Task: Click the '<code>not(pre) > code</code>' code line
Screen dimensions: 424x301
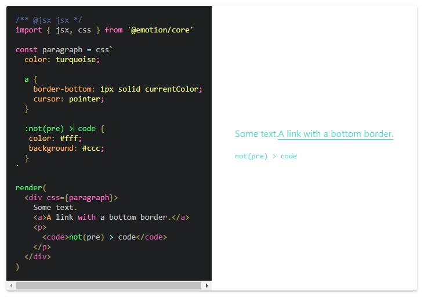Action: [x=104, y=237]
